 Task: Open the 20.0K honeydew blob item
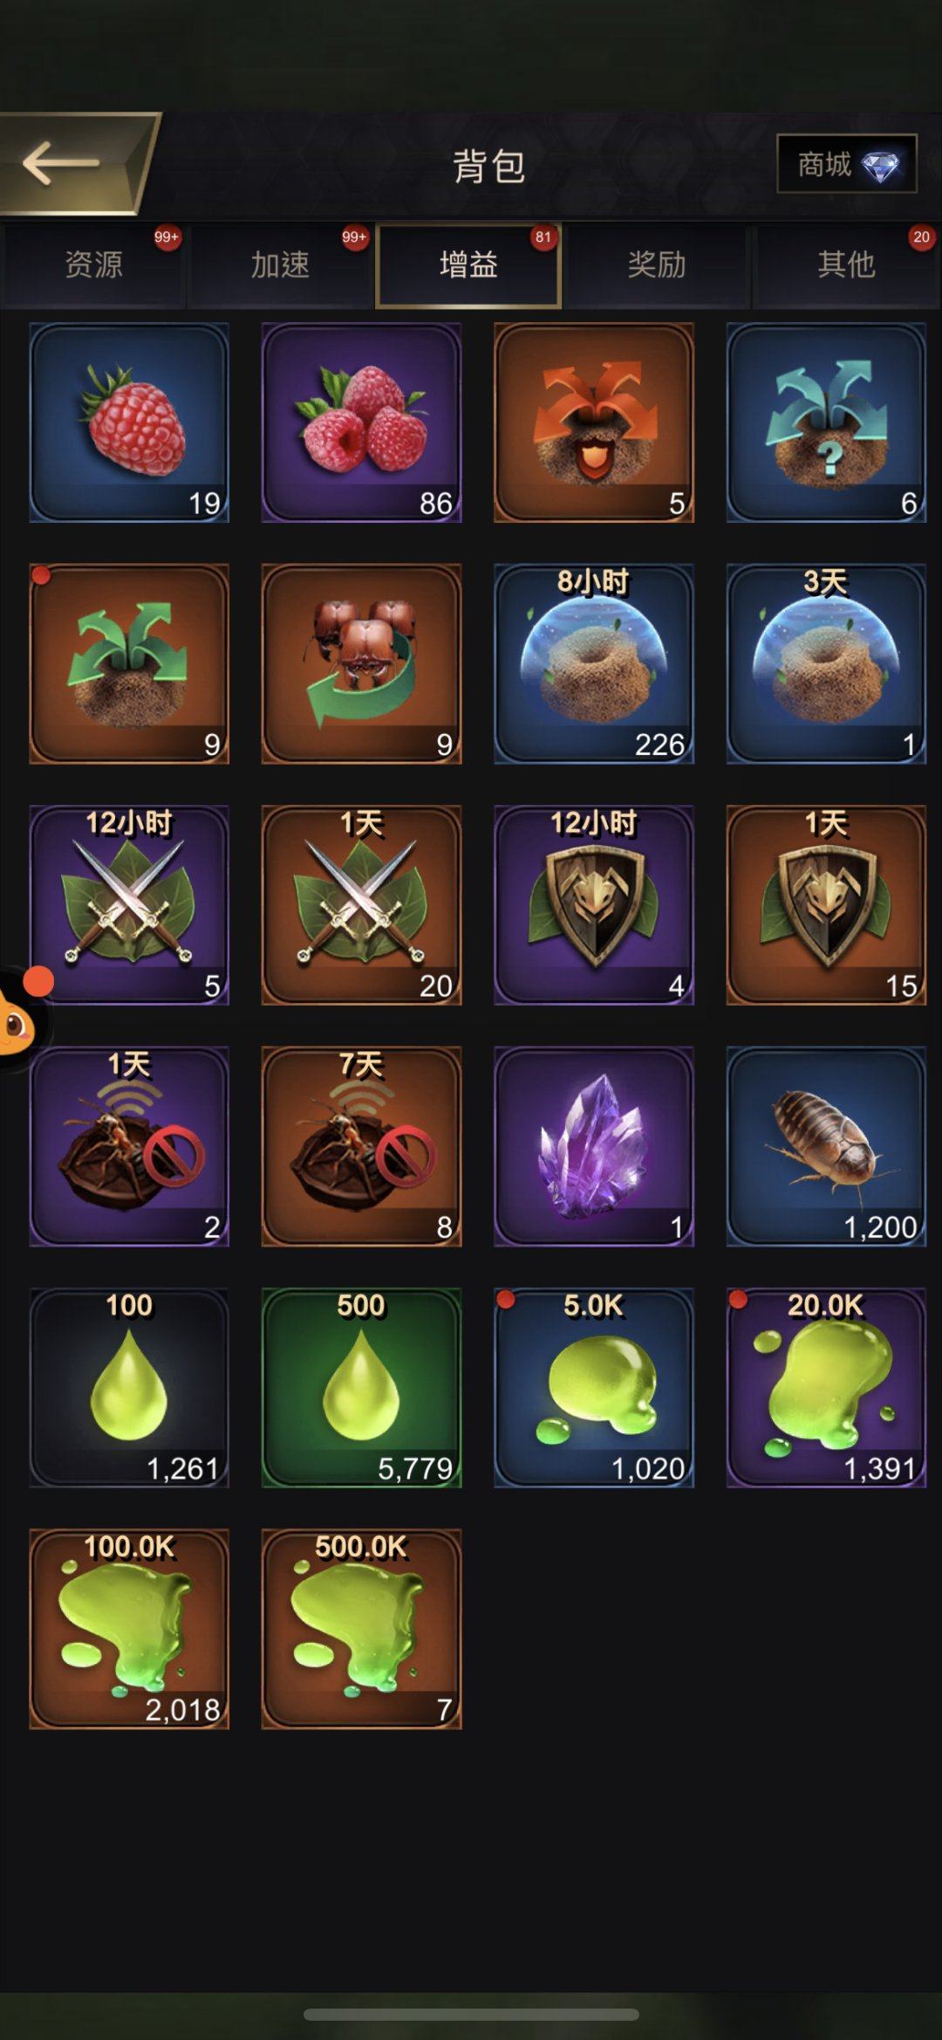pos(826,1387)
